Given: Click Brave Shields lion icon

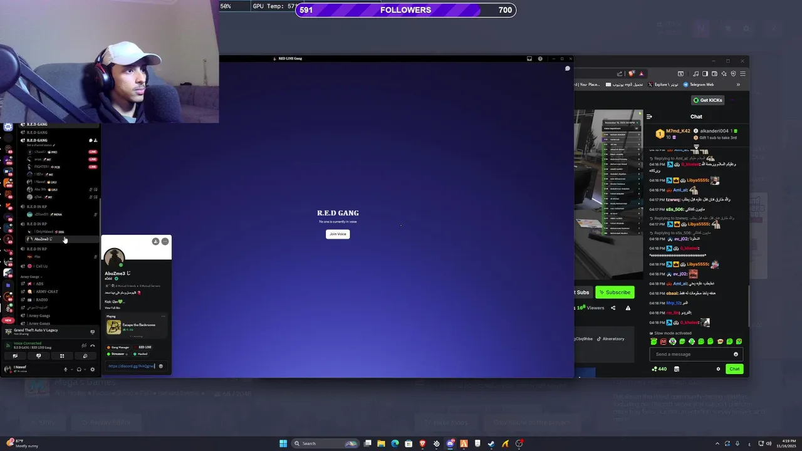Looking at the screenshot, I should point(631,74).
